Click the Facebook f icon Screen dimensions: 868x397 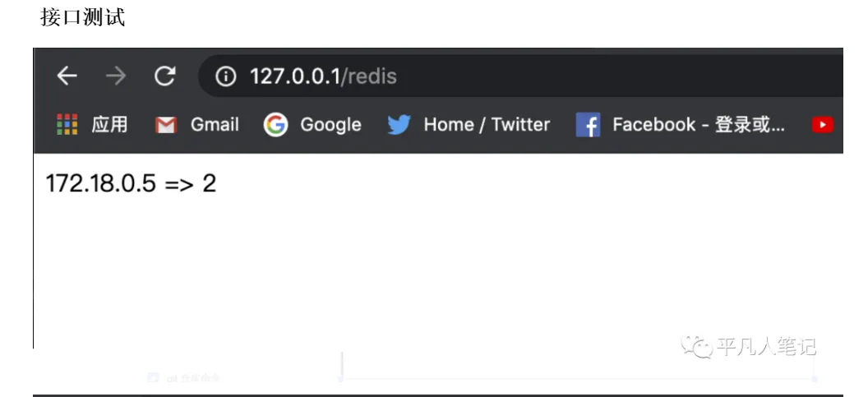[x=588, y=125]
